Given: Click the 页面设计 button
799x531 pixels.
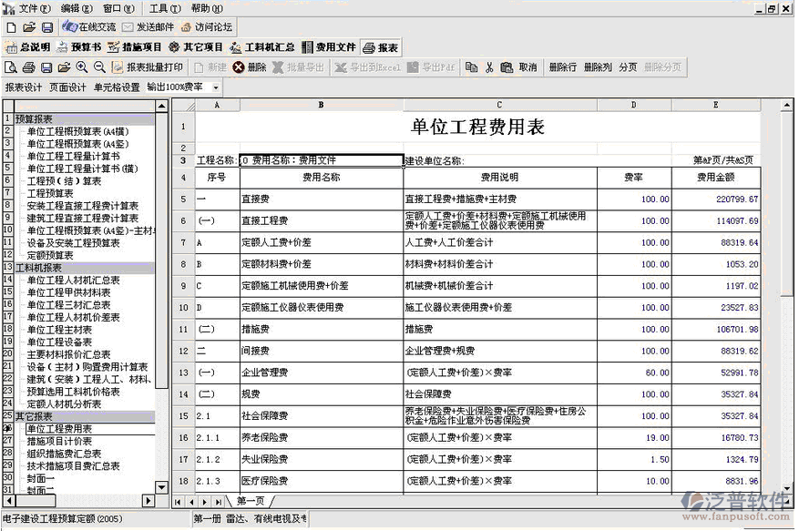Looking at the screenshot, I should (67, 88).
